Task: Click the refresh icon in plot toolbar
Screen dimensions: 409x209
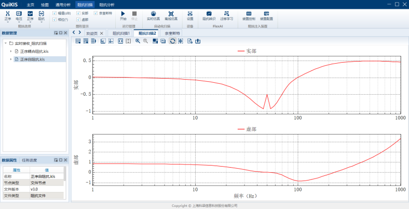Action: pyautogui.click(x=172, y=41)
